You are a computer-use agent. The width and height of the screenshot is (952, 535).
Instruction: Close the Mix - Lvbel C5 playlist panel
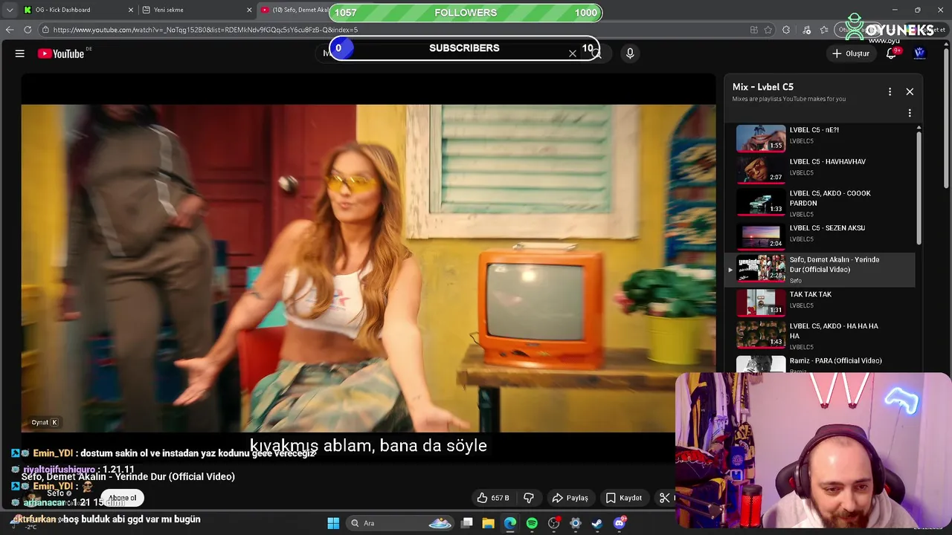tap(910, 91)
